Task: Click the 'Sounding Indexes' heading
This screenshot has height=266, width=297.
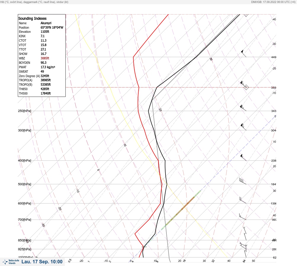Action: 32,19
